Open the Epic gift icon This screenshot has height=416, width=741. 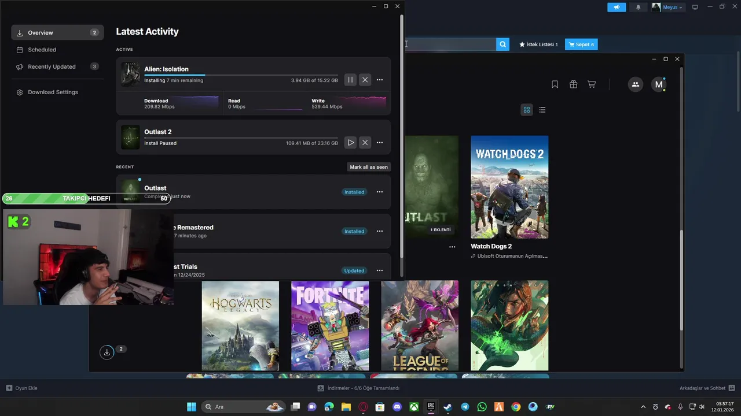point(573,84)
